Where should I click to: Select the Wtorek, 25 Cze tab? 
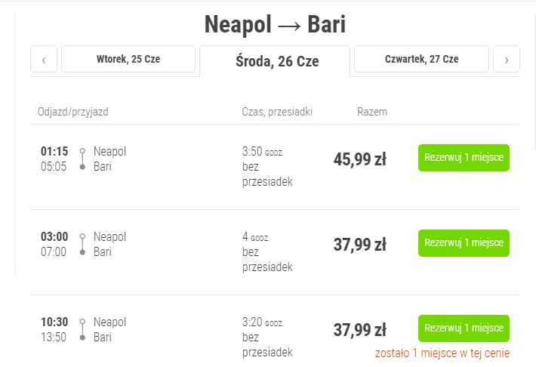(128, 59)
